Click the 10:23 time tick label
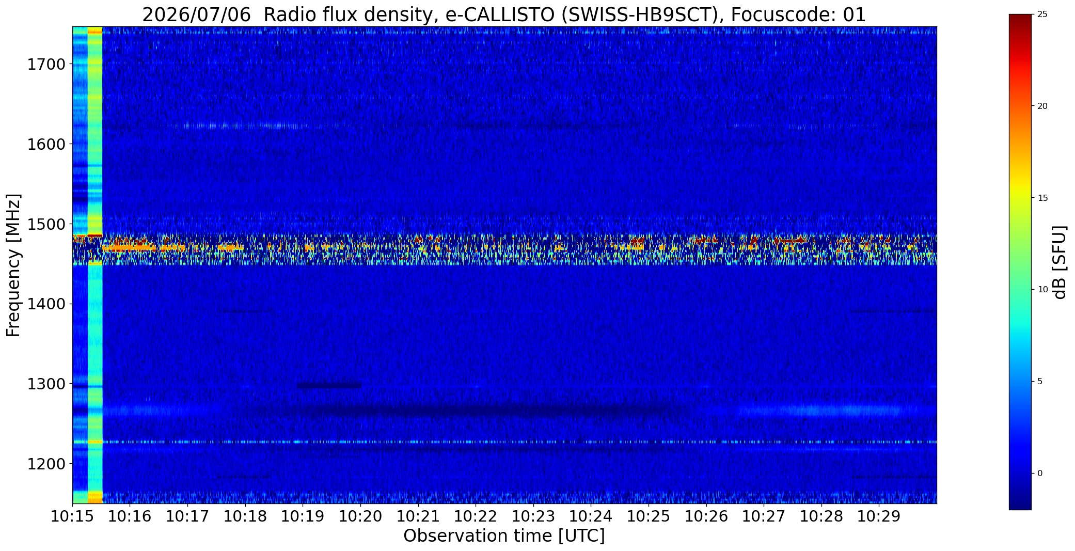The height and width of the screenshot is (551, 1075). click(x=533, y=516)
